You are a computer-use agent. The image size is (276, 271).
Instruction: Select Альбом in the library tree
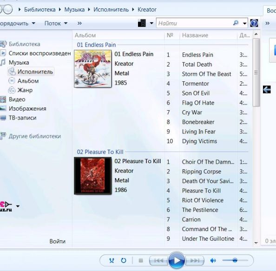[28, 81]
